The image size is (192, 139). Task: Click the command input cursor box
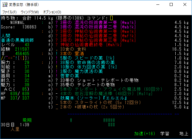111,18
